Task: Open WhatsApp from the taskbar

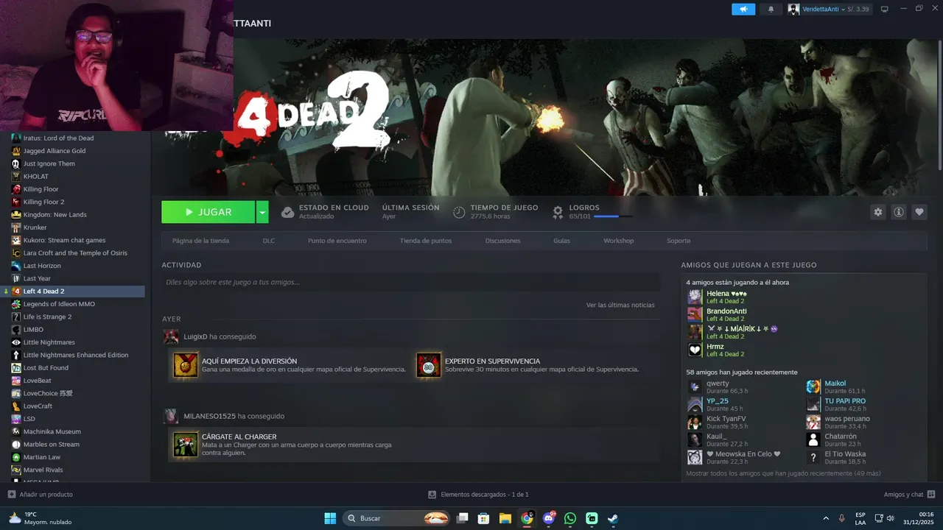Action: pyautogui.click(x=570, y=518)
